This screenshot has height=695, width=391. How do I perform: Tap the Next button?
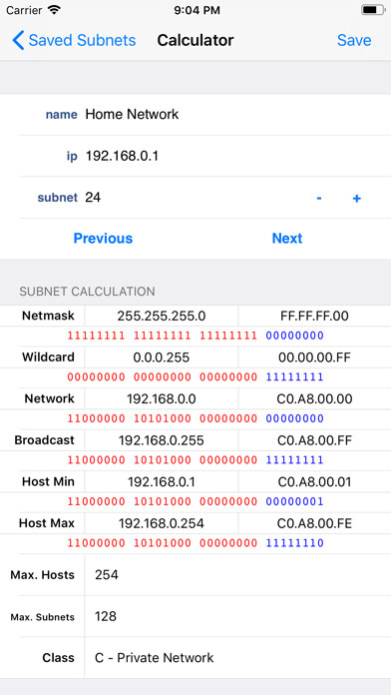[287, 239]
